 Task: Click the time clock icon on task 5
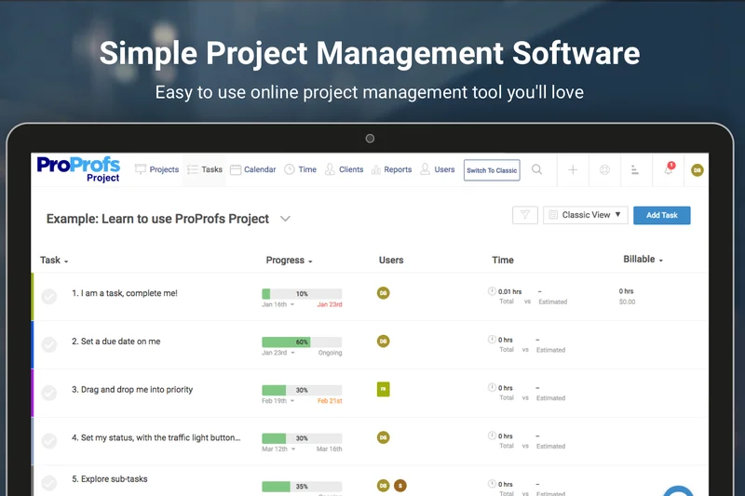pyautogui.click(x=492, y=484)
